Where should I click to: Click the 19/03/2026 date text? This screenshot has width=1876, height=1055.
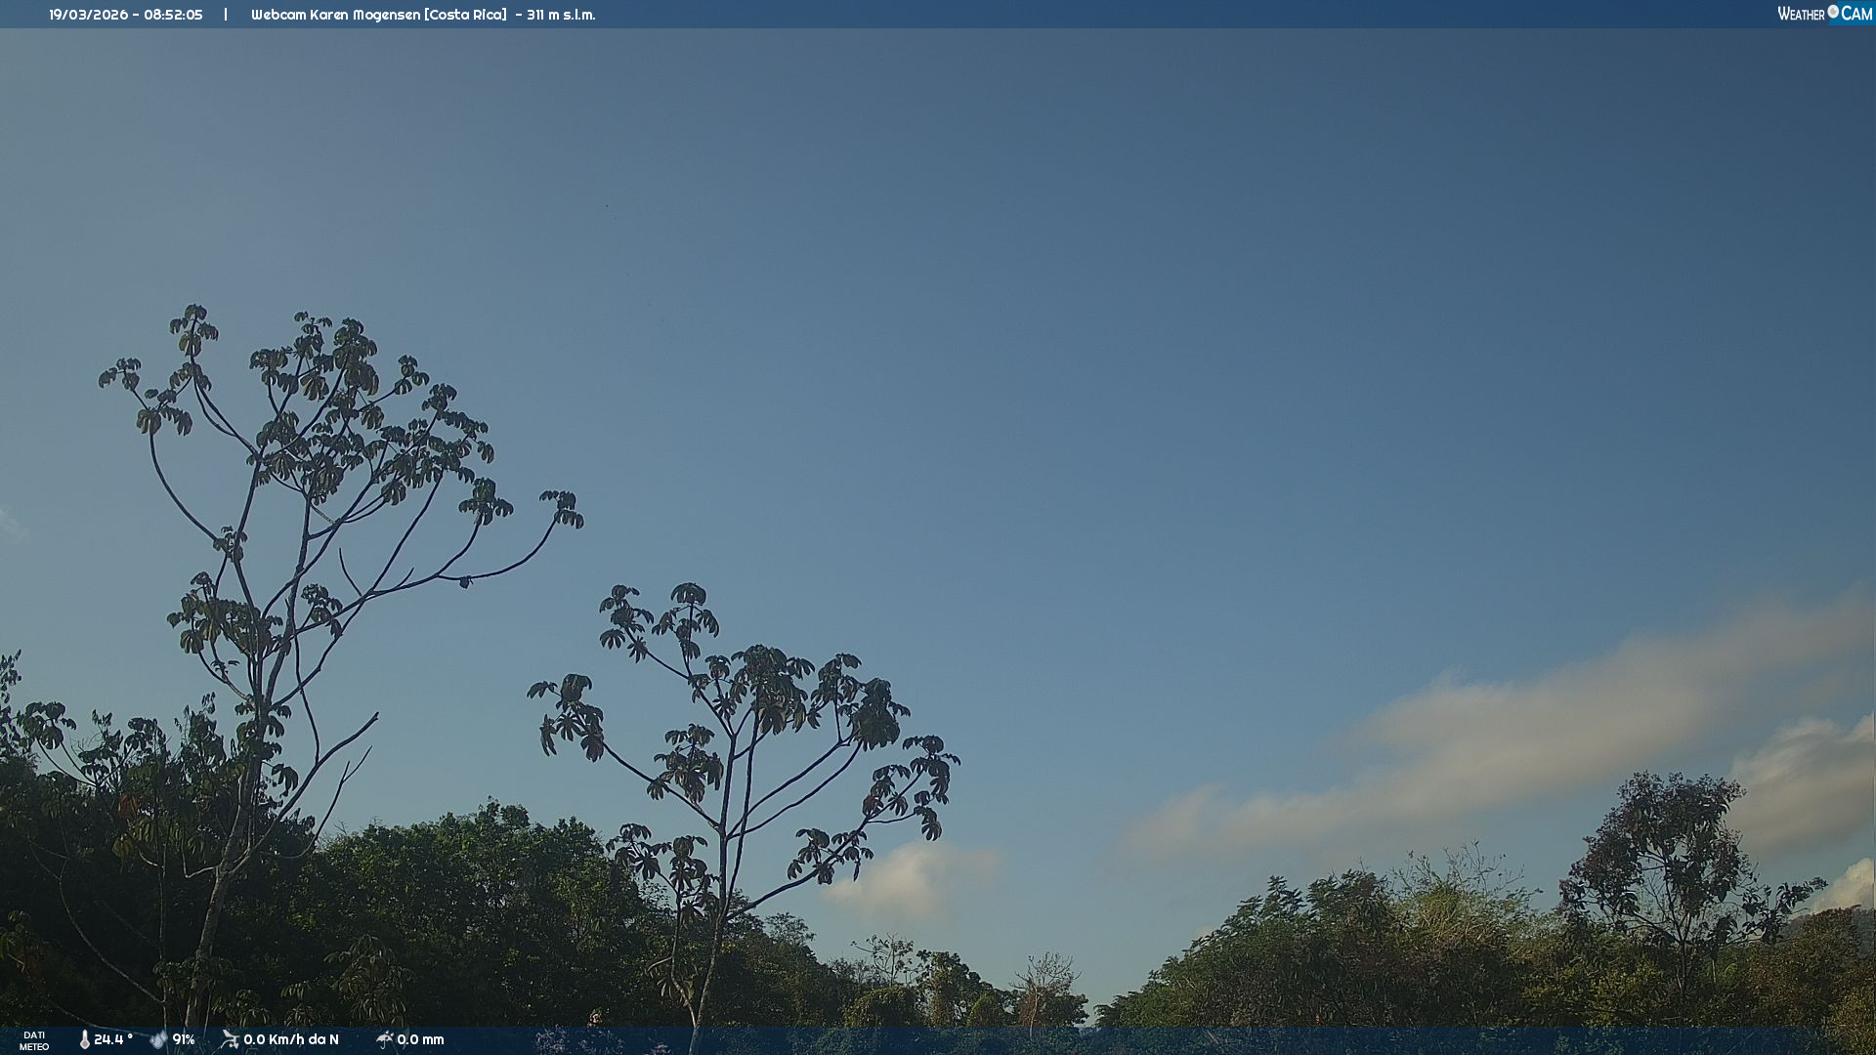tap(88, 15)
